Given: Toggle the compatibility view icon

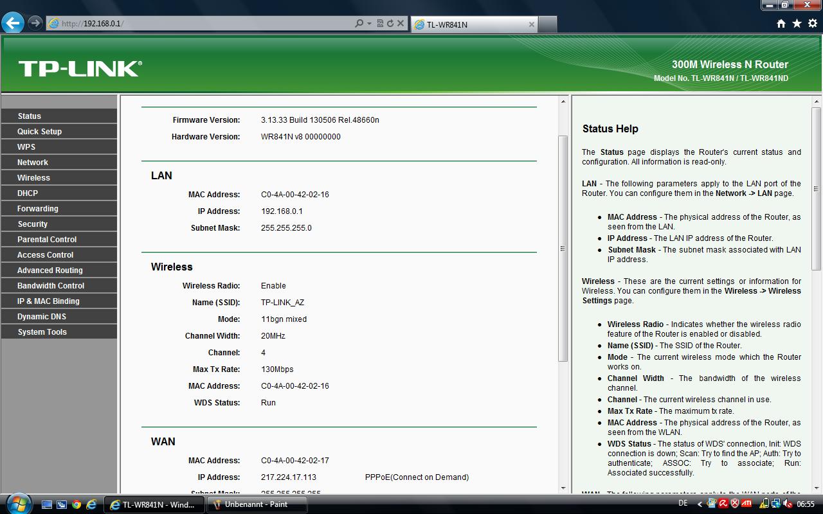Looking at the screenshot, I should pos(380,24).
